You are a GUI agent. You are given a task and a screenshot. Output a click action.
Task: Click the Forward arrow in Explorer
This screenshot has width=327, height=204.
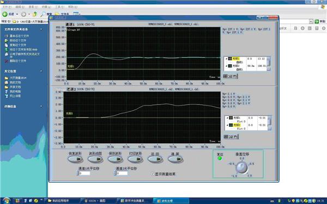point(23,14)
